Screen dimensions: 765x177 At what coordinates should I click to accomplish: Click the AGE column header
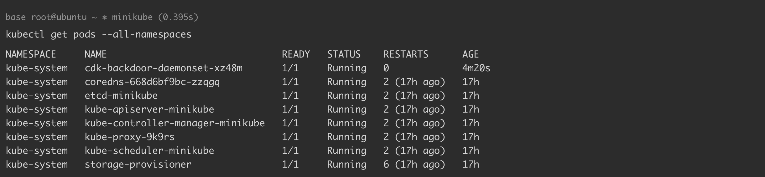[x=471, y=54]
